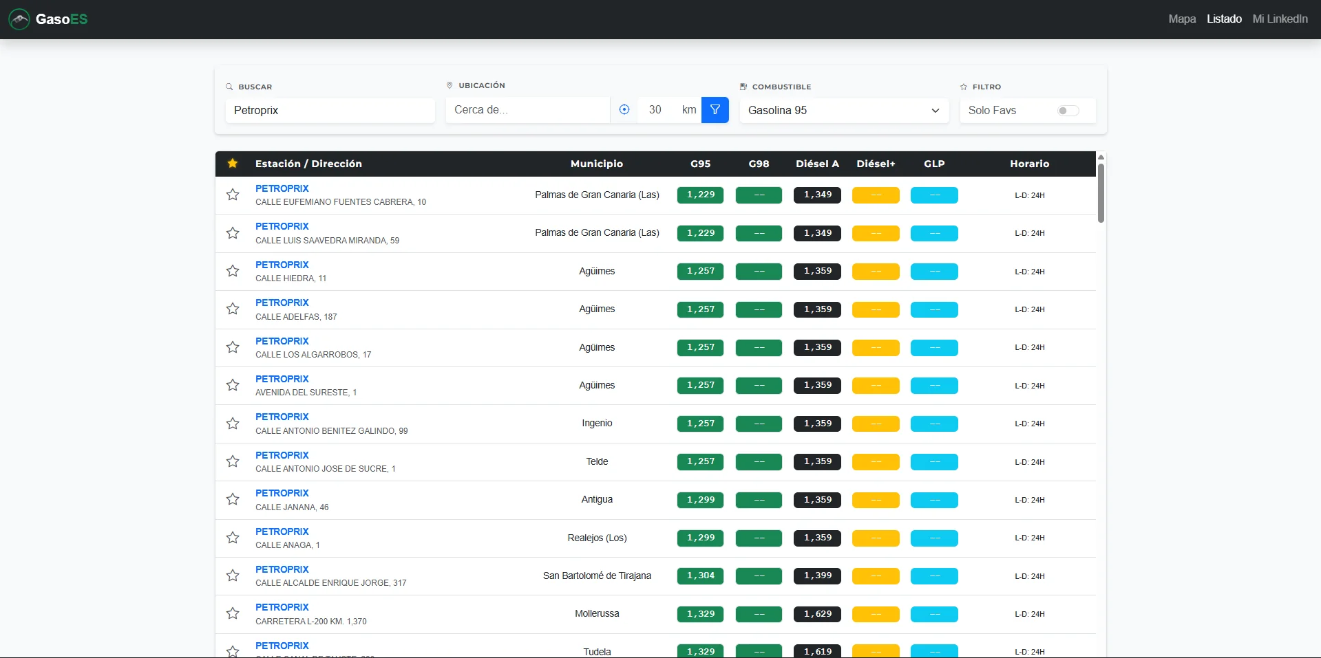The width and height of the screenshot is (1321, 658).
Task: Click the GasoES logo icon
Action: click(x=19, y=19)
